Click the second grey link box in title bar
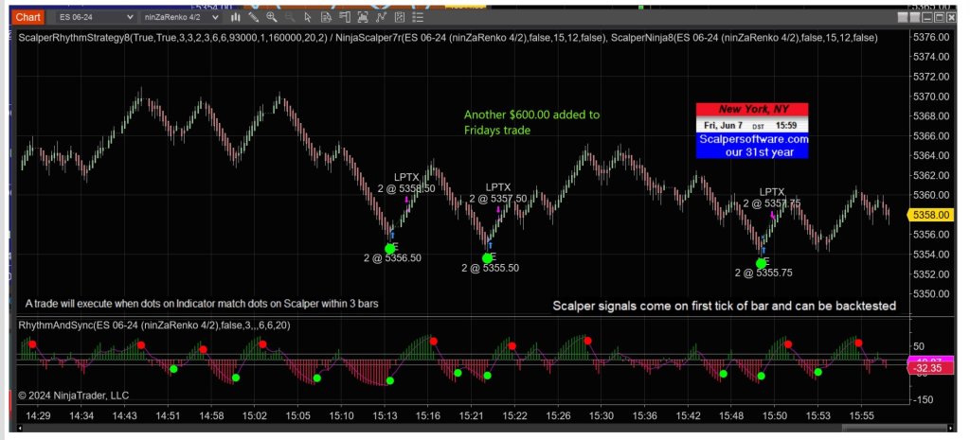 915,17
